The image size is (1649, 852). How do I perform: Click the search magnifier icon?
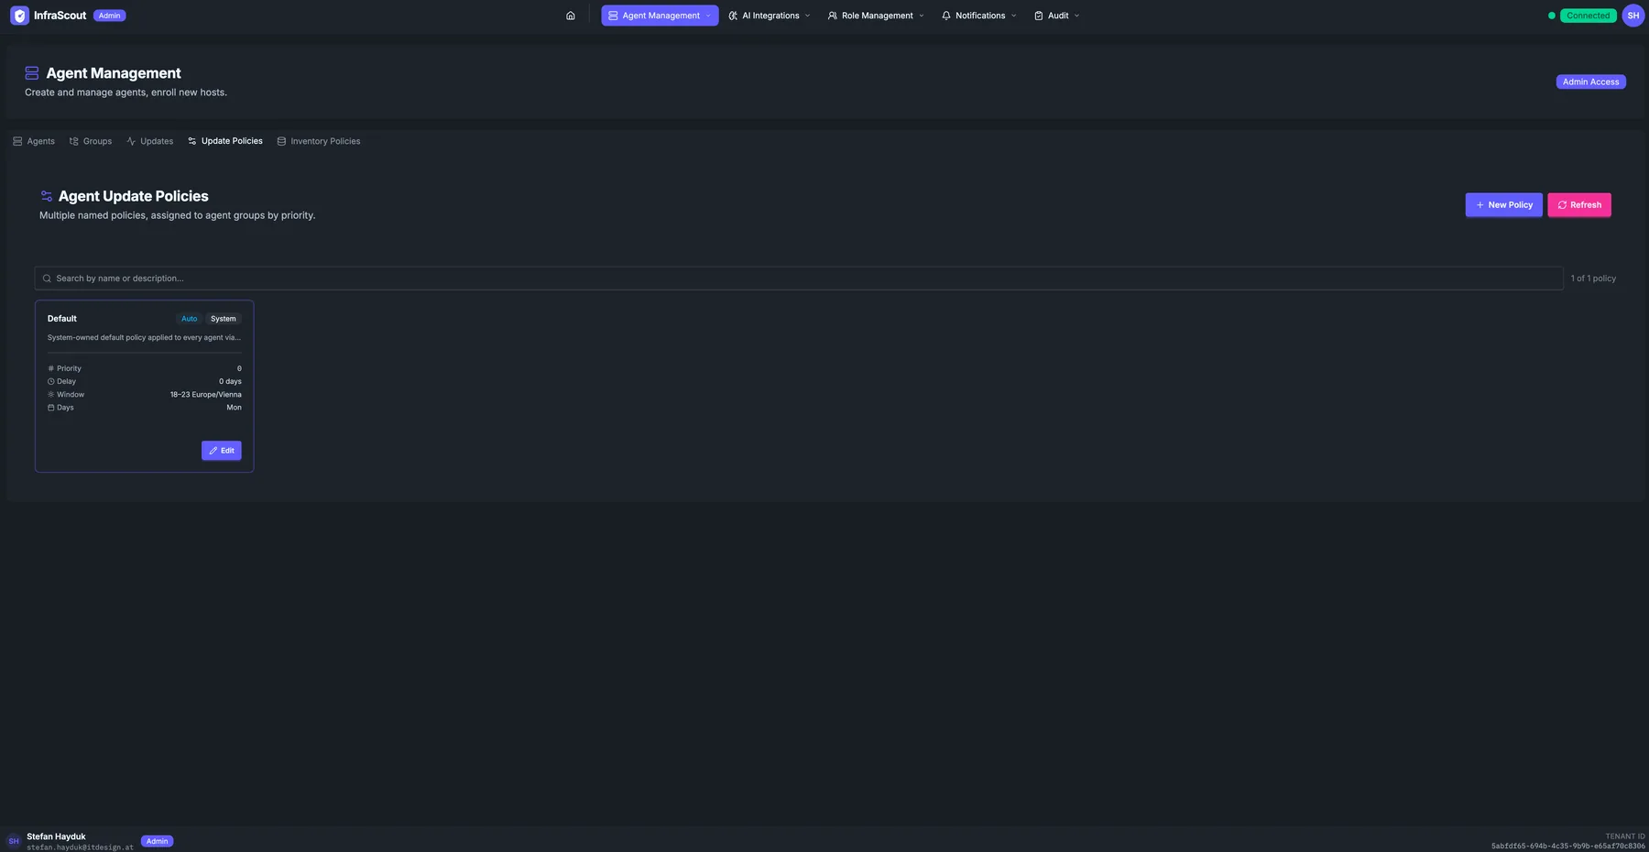[47, 279]
